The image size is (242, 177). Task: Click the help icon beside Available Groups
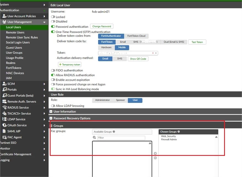[x=114, y=131]
